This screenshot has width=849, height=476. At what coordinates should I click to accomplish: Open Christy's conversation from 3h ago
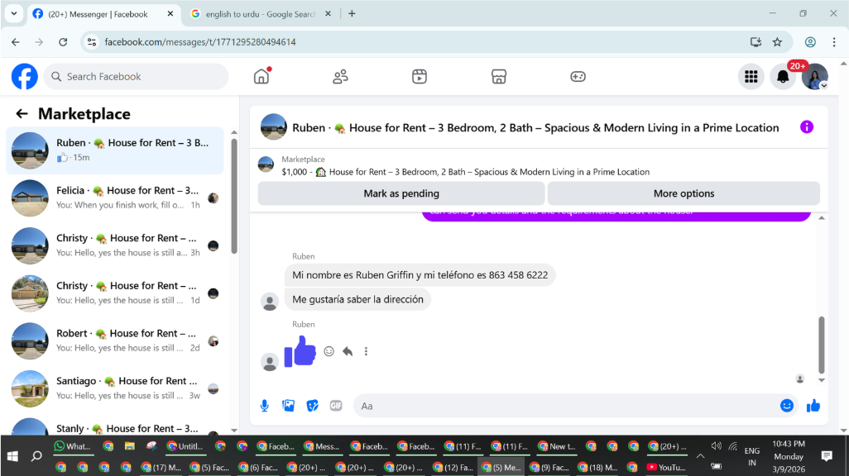click(115, 245)
